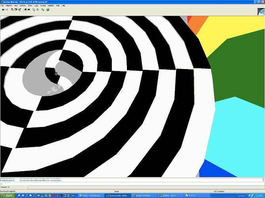Click the globe icon in toolbar
The image size is (265, 198).
coord(47,9)
